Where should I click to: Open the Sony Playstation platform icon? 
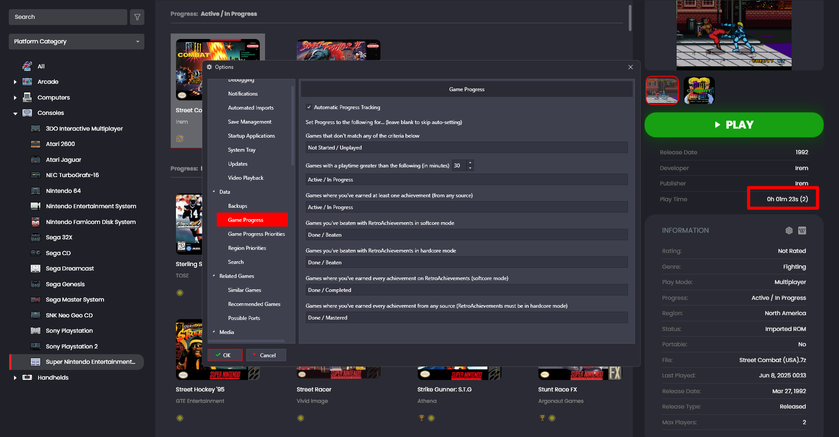point(36,330)
